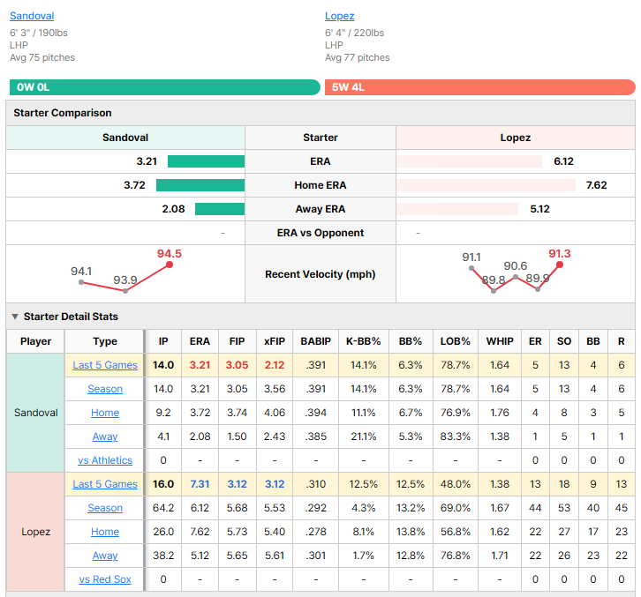
Task: Click the Sandoval player cell in detail table
Action: tap(35, 413)
